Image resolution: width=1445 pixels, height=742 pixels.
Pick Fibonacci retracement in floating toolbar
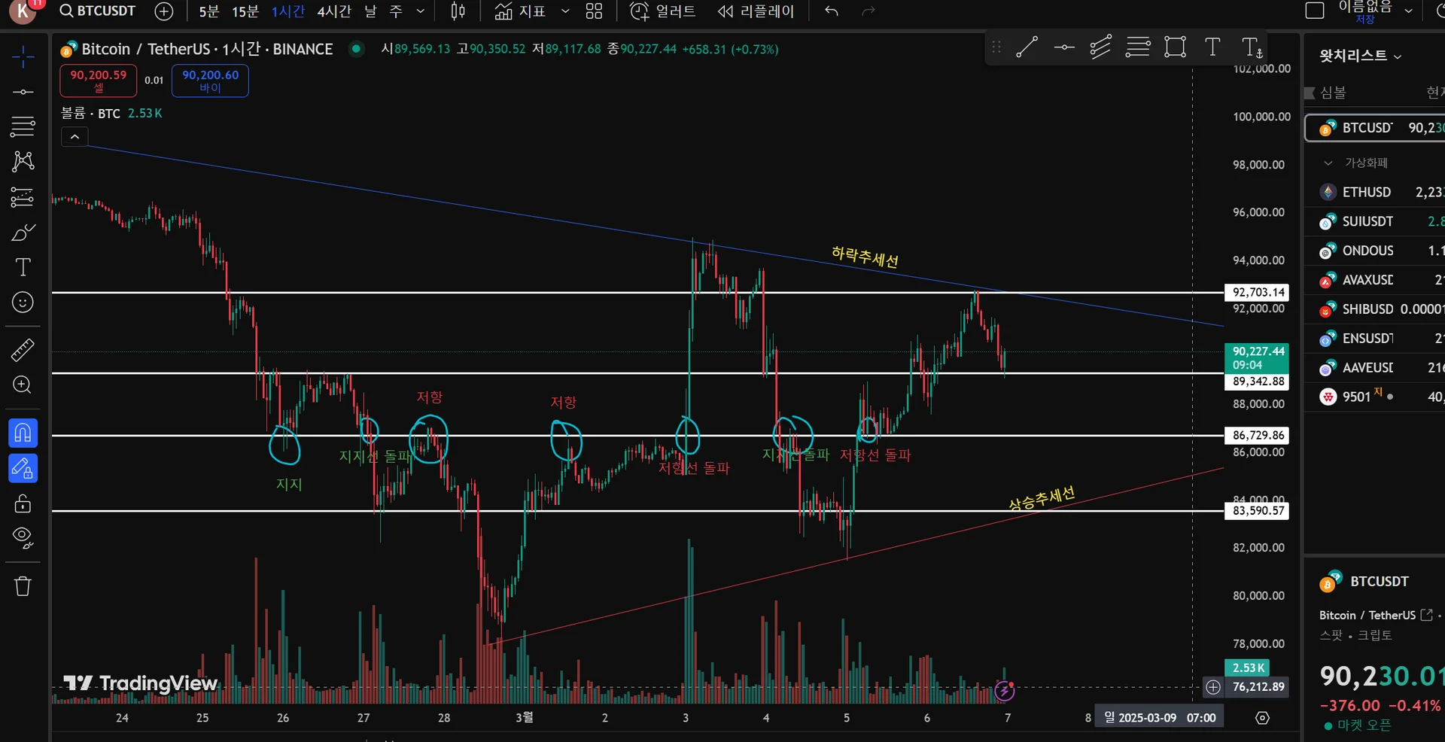(1138, 47)
